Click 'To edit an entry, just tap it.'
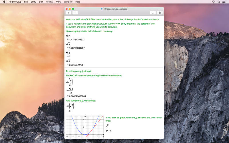Image resolution: width=229 pixels, height=143 pixels. tap(79, 71)
